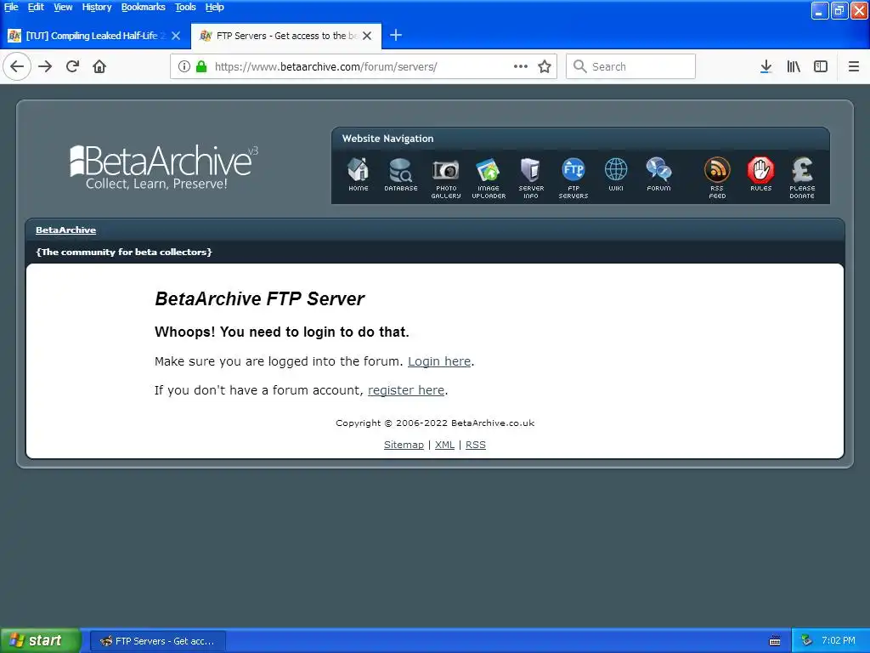
Task: Click the BetaArchive breadcrumb link
Action: [x=65, y=230]
